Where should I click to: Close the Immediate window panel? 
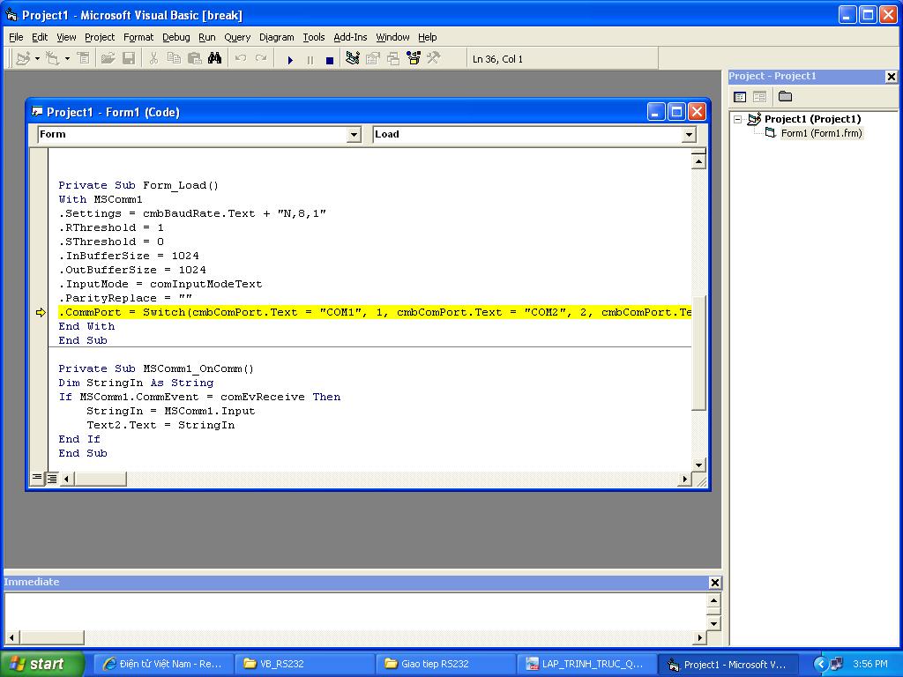click(714, 583)
